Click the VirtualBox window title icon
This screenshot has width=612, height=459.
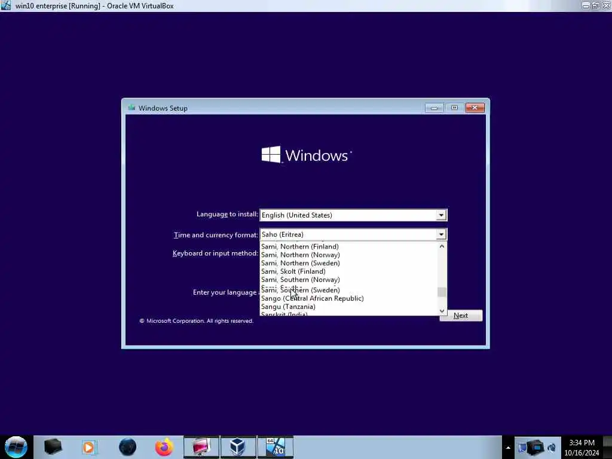6,5
